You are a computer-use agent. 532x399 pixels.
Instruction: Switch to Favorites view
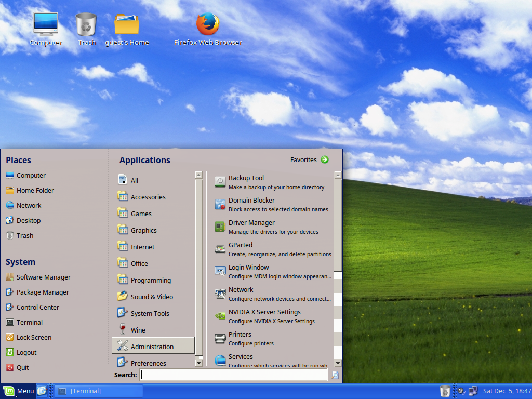(310, 160)
